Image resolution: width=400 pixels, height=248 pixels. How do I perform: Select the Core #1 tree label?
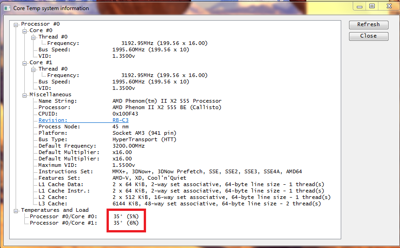[x=41, y=62]
